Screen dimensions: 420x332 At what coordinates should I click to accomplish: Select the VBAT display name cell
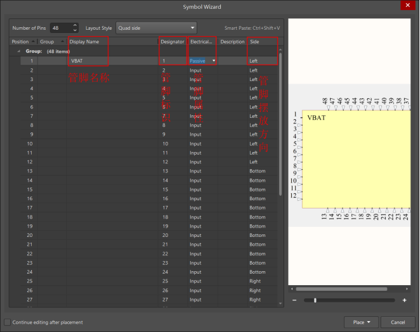(88, 61)
